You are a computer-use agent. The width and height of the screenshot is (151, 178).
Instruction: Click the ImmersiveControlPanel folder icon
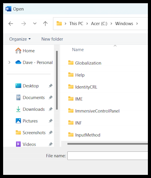pos(71,110)
